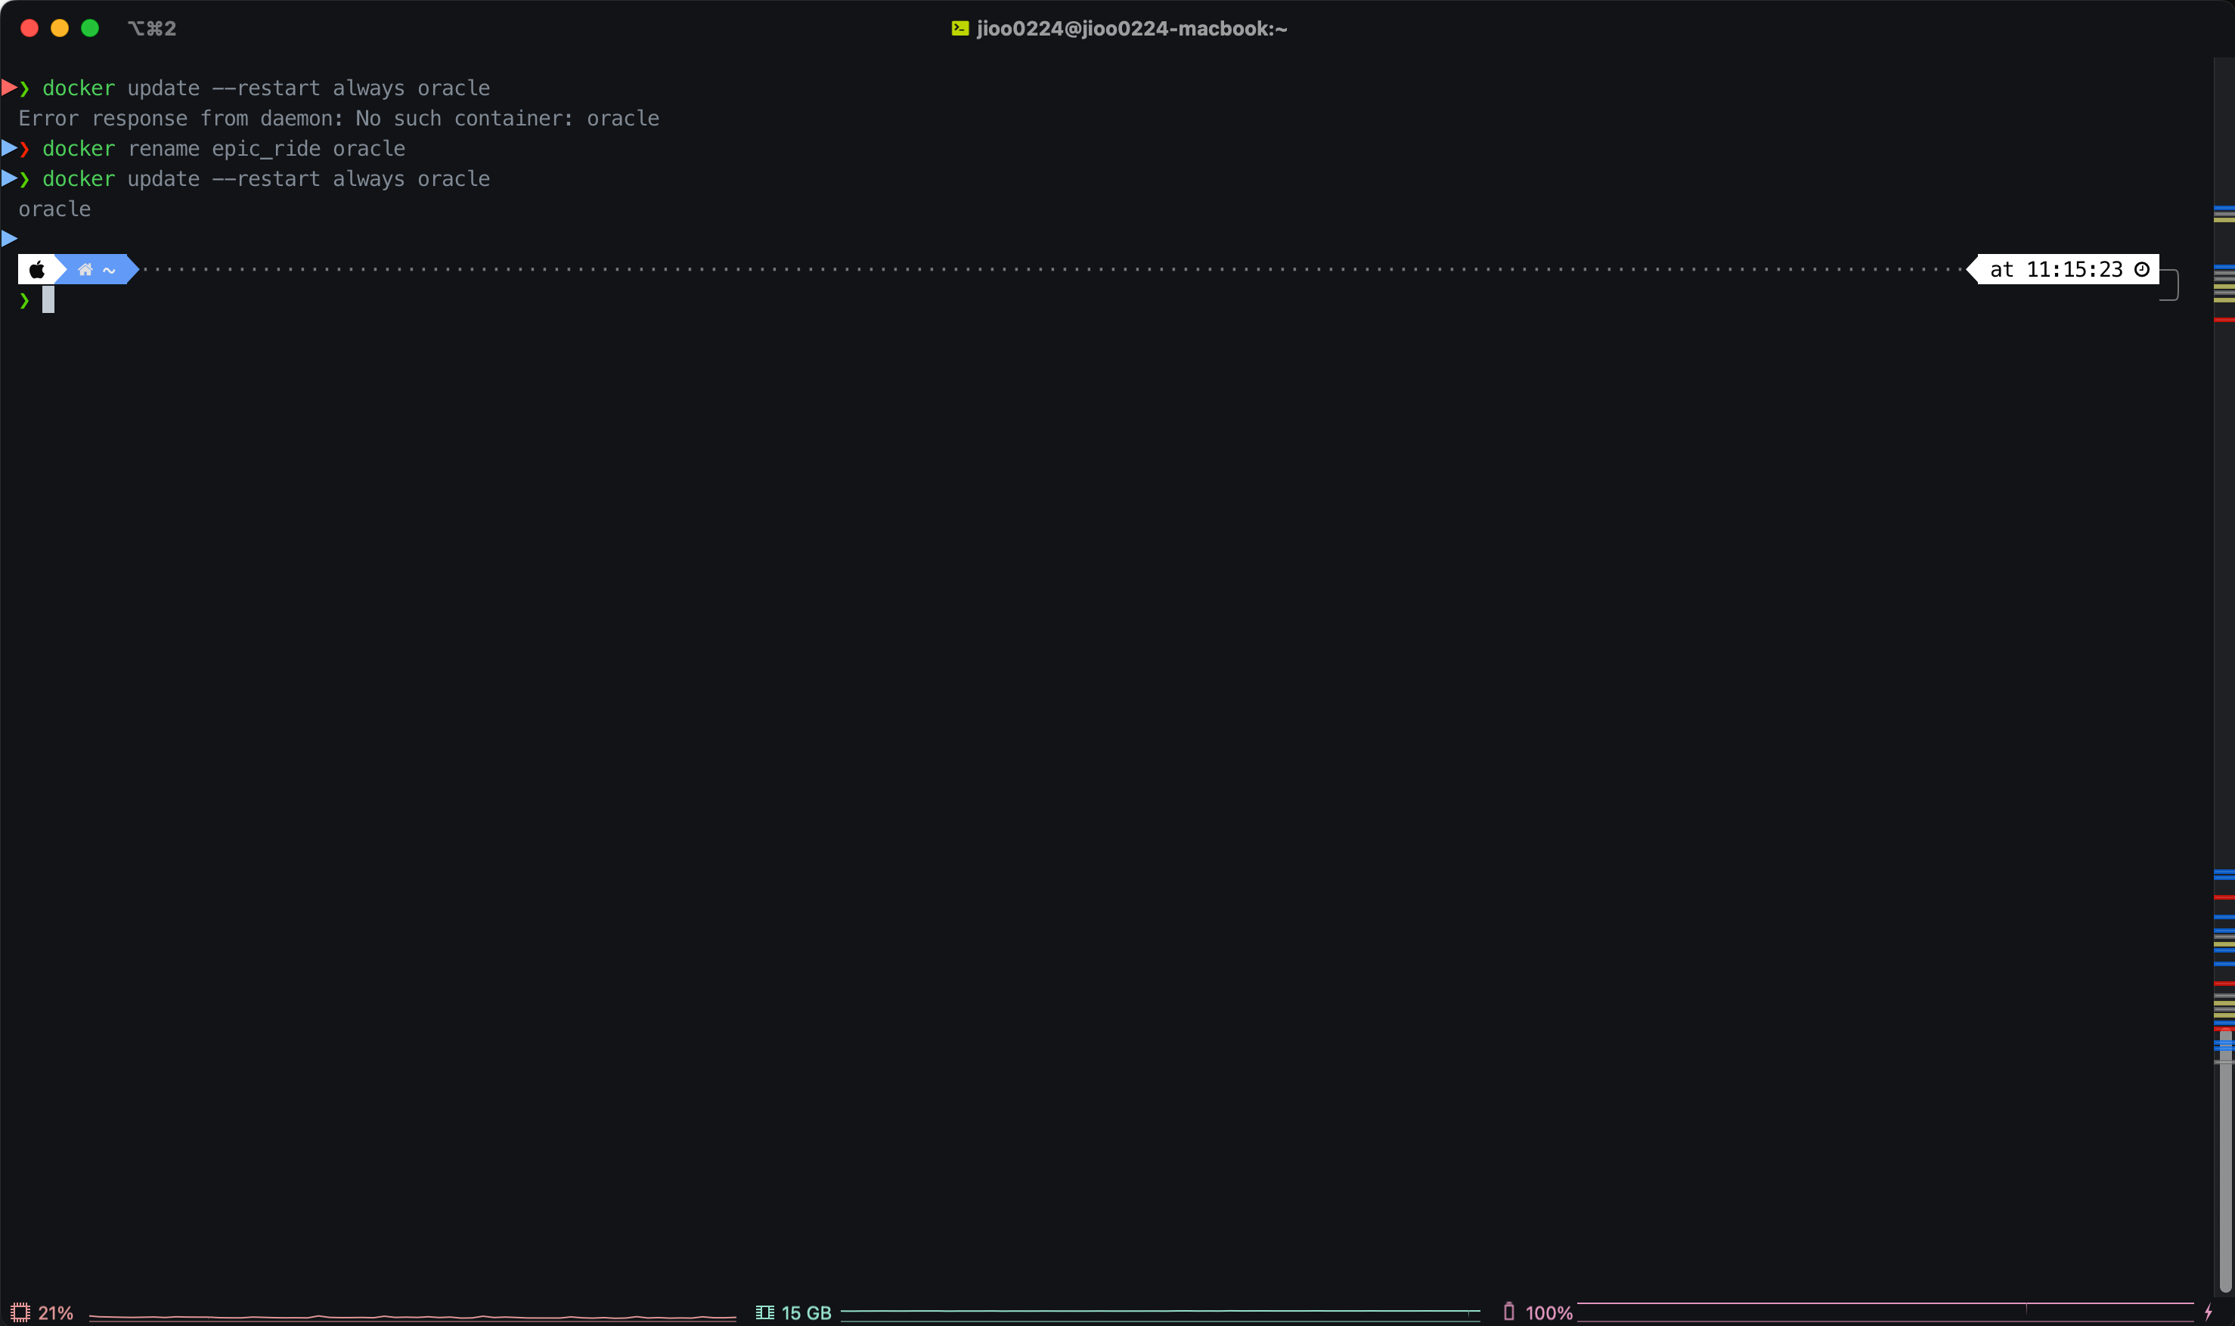
Task: Click the CPU usage graph line
Action: coord(411,1316)
